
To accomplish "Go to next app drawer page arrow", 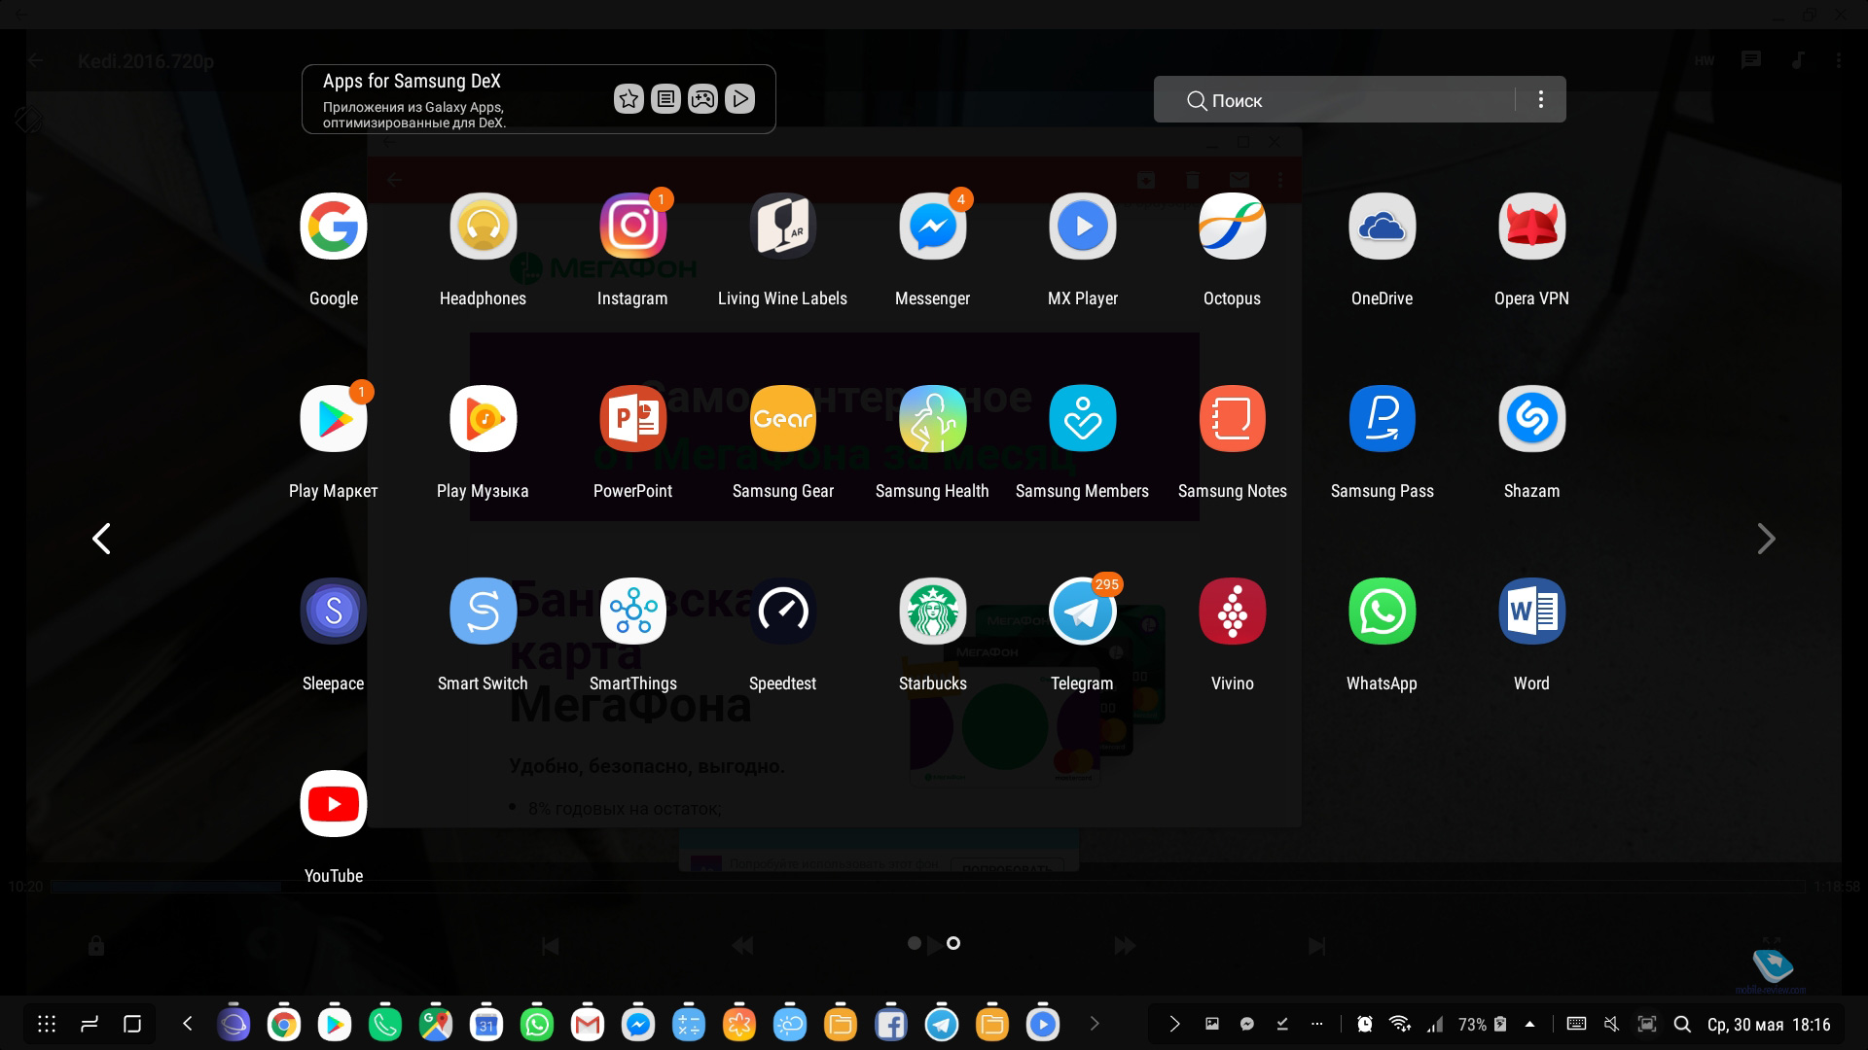I will [x=1767, y=539].
